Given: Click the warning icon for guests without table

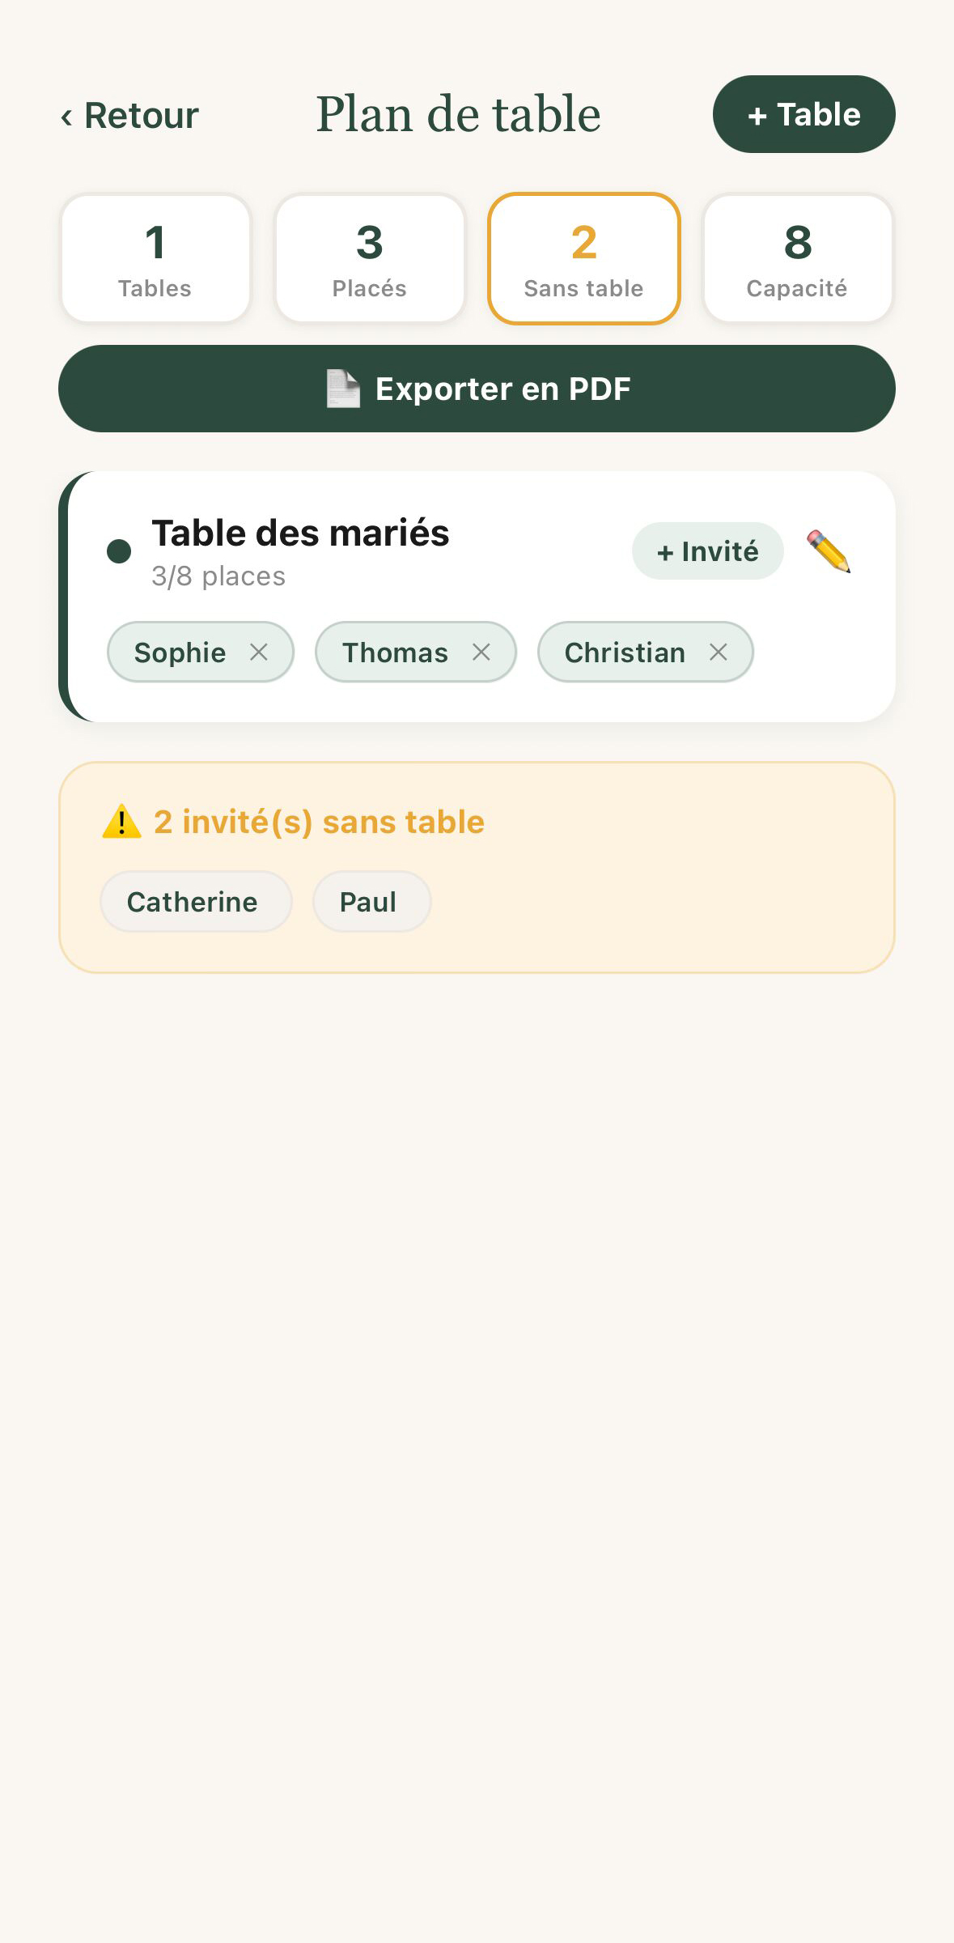Looking at the screenshot, I should 122,822.
